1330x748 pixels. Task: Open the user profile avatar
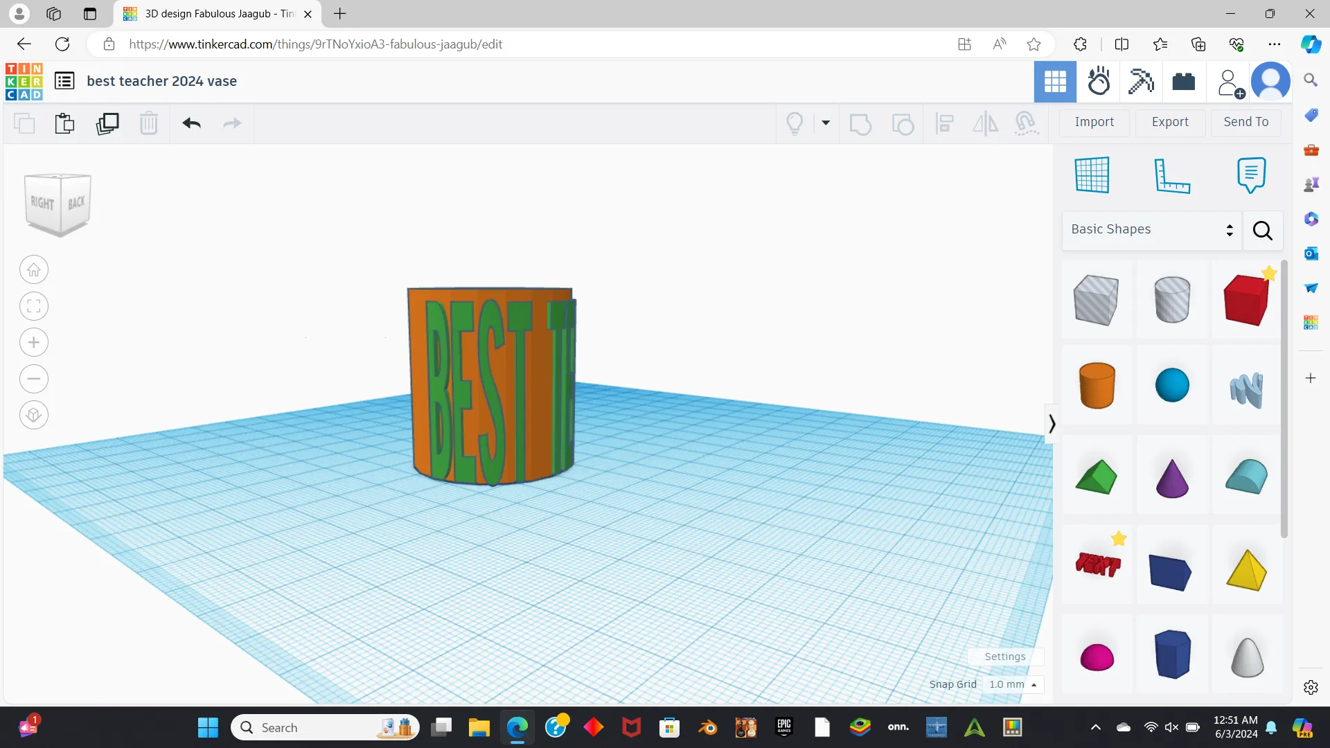(x=1270, y=82)
